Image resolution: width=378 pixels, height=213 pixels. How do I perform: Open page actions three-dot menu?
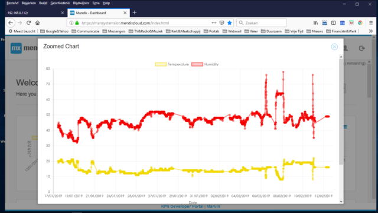214,23
